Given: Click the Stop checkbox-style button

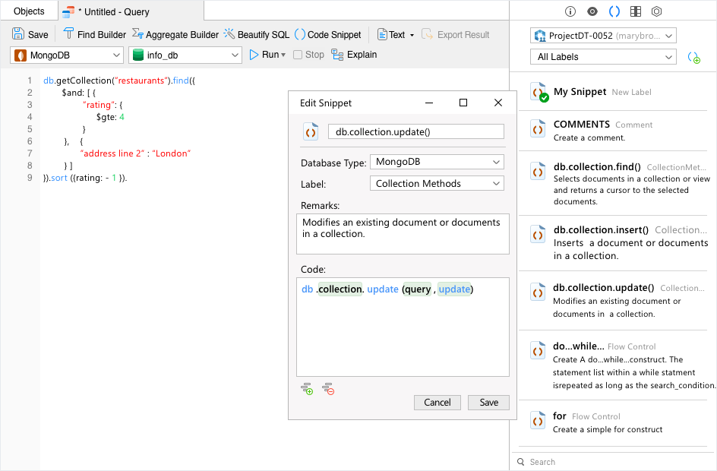Looking at the screenshot, I should point(308,55).
